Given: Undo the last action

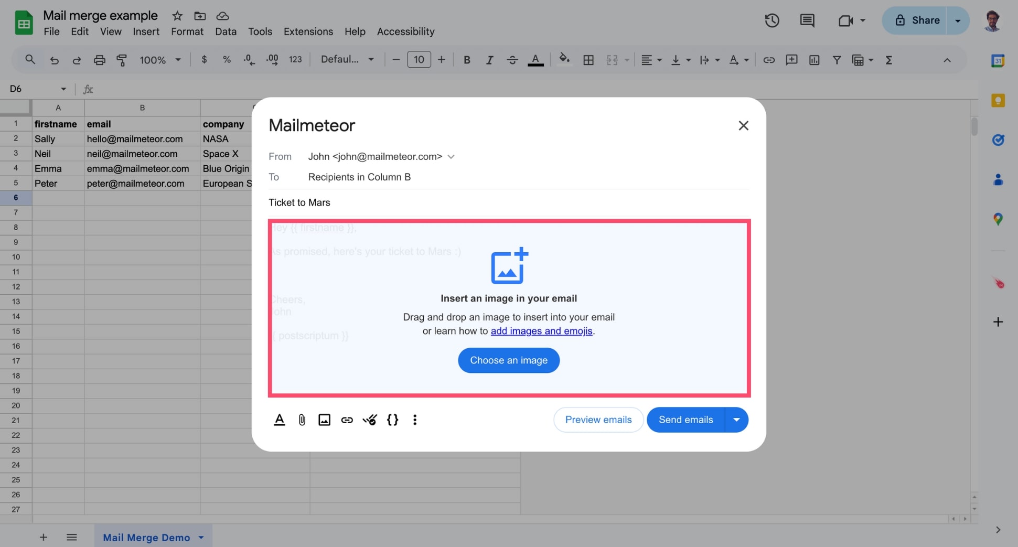Looking at the screenshot, I should (x=54, y=60).
